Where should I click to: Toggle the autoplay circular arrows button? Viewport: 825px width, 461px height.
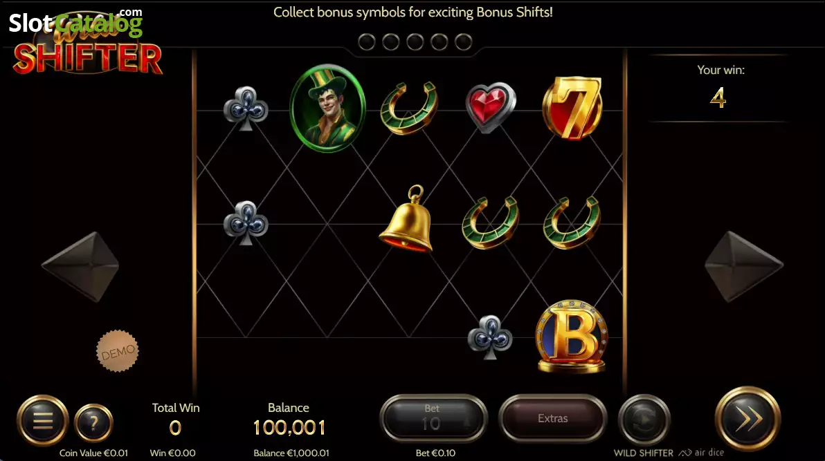(x=644, y=419)
